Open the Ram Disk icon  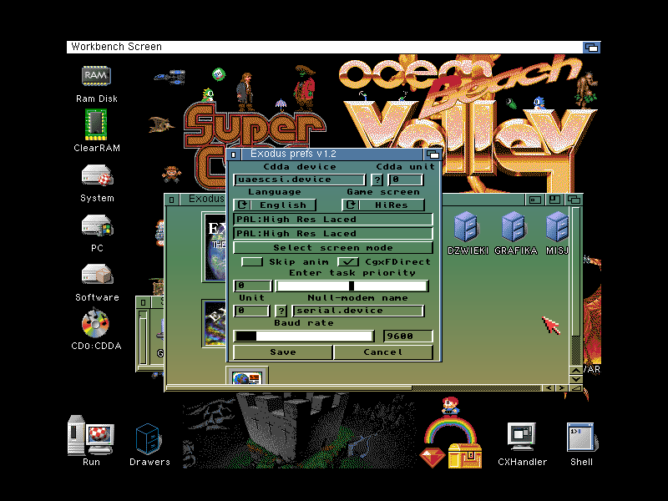tap(96, 77)
